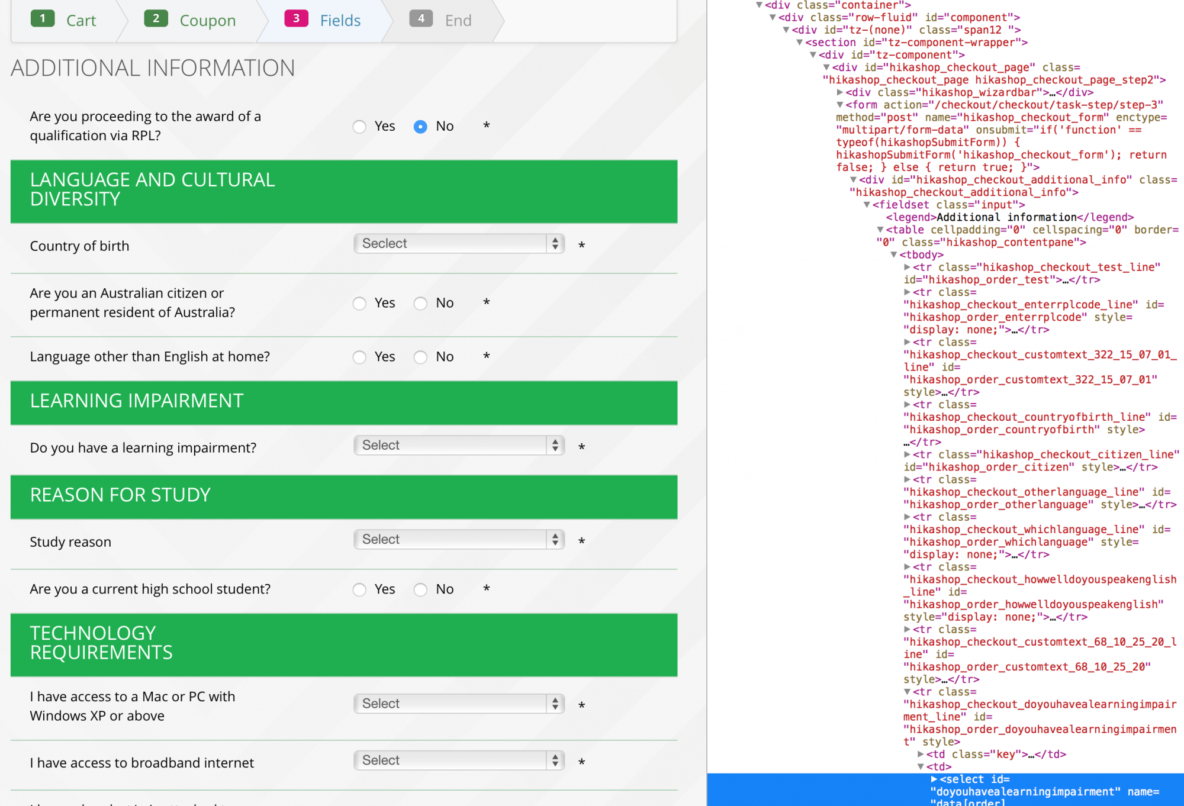Open Mac or PC access dropdown
Screen dimensions: 1184x806
pyautogui.click(x=459, y=704)
